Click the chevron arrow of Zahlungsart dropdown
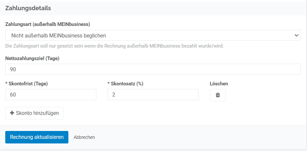 pos(296,35)
